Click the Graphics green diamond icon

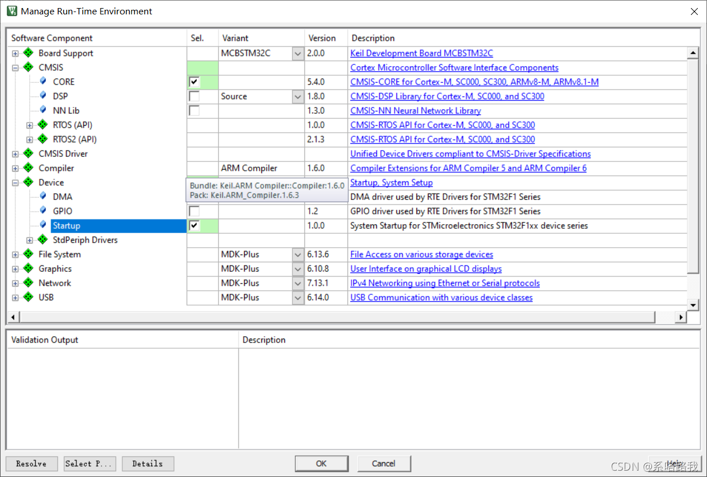click(x=28, y=268)
